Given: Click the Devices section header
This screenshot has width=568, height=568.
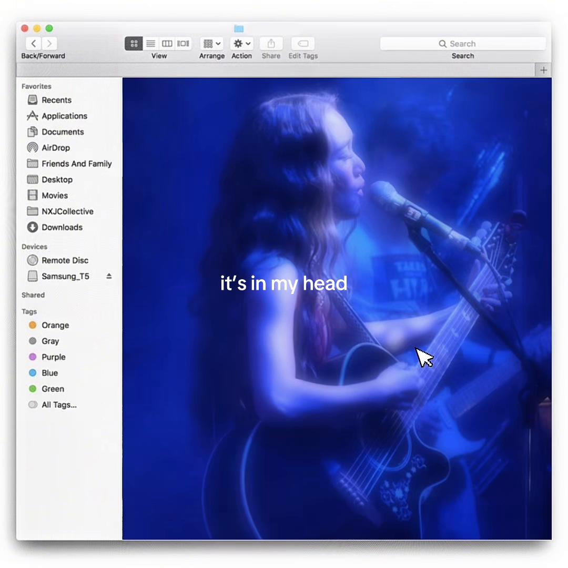Looking at the screenshot, I should (x=34, y=247).
